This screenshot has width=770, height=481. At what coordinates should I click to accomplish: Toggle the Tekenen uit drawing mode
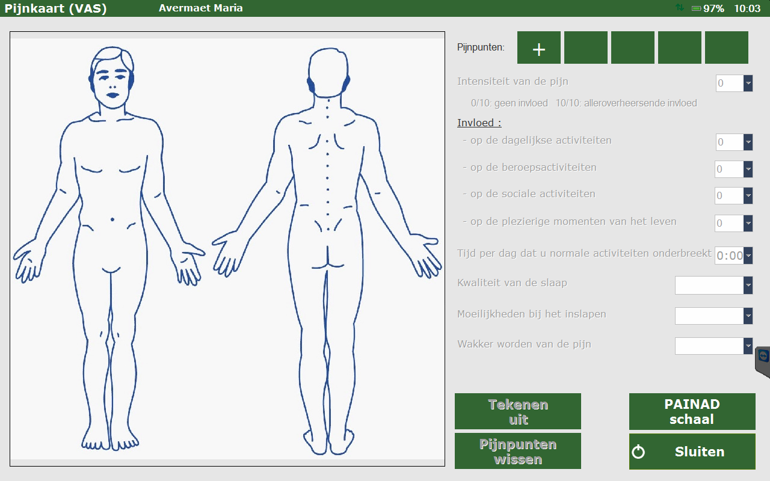click(x=517, y=411)
